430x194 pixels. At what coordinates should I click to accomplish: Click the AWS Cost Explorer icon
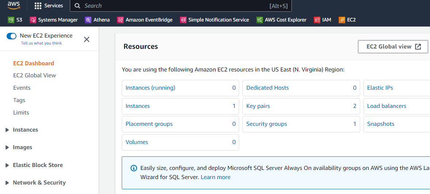(x=260, y=20)
